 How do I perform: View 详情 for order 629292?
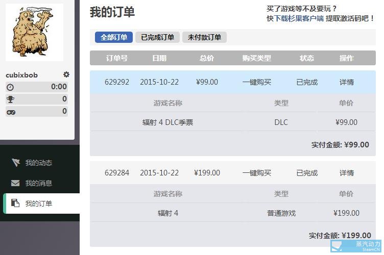coord(347,82)
